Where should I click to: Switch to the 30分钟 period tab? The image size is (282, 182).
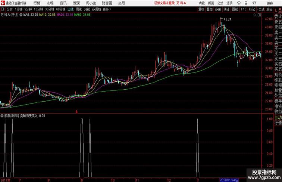(50, 9)
